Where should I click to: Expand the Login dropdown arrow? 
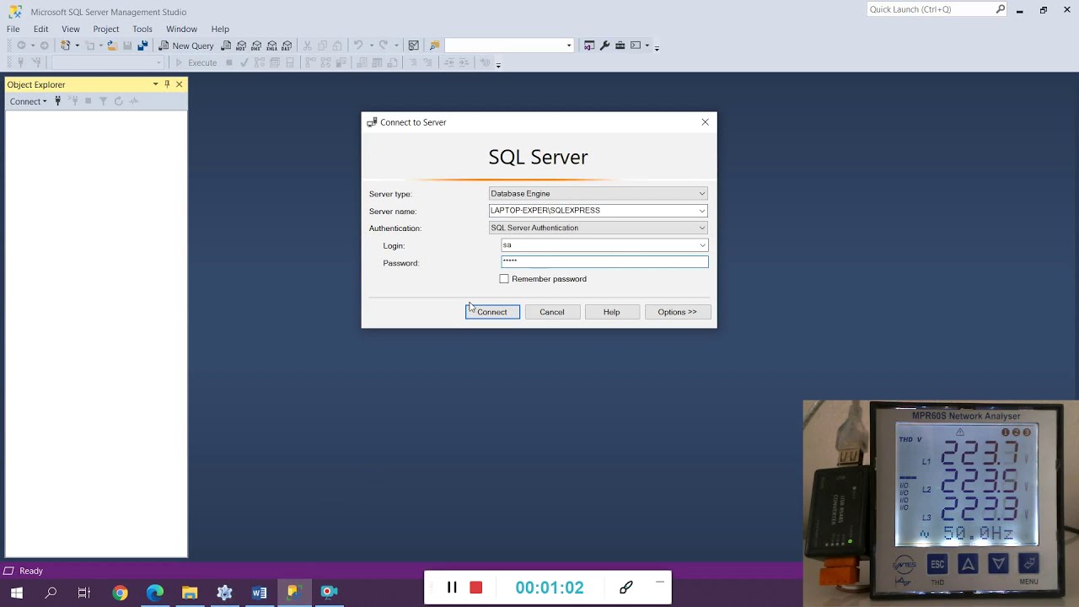702,245
